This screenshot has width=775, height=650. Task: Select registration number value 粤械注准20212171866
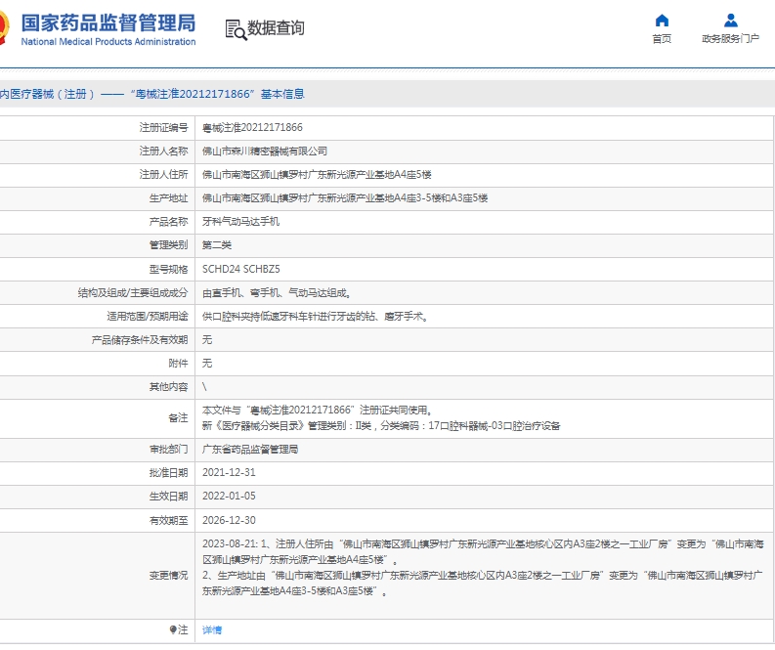point(252,127)
